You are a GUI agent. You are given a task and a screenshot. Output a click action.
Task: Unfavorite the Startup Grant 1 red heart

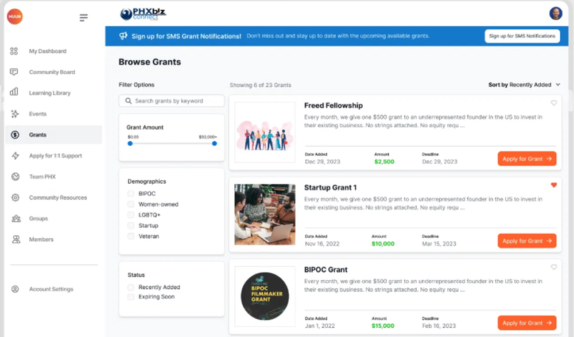(x=554, y=185)
